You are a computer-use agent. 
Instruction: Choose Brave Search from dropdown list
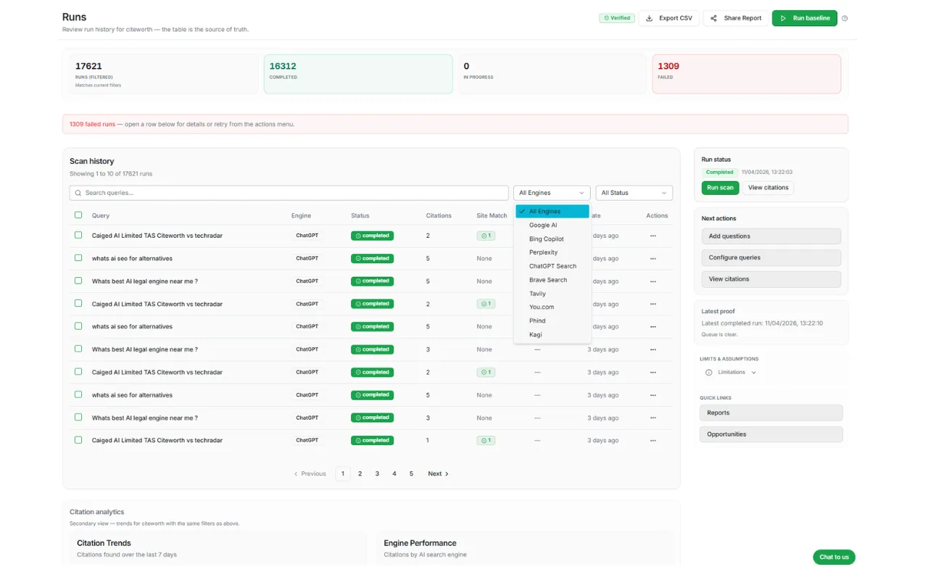tap(552, 280)
